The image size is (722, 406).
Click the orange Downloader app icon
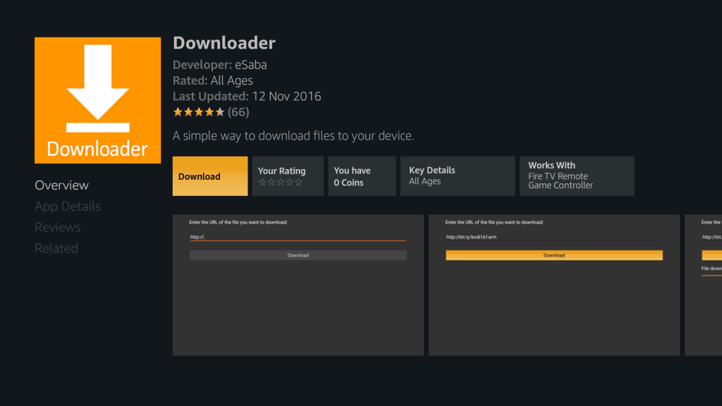(97, 100)
